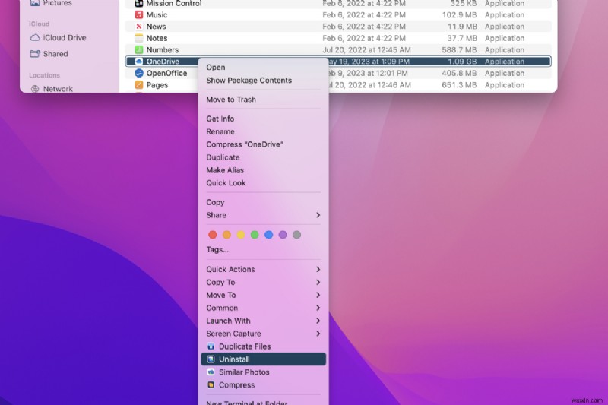
Task: Click Jul 20, 2022 at 12:45 AM date
Action: coord(366,49)
